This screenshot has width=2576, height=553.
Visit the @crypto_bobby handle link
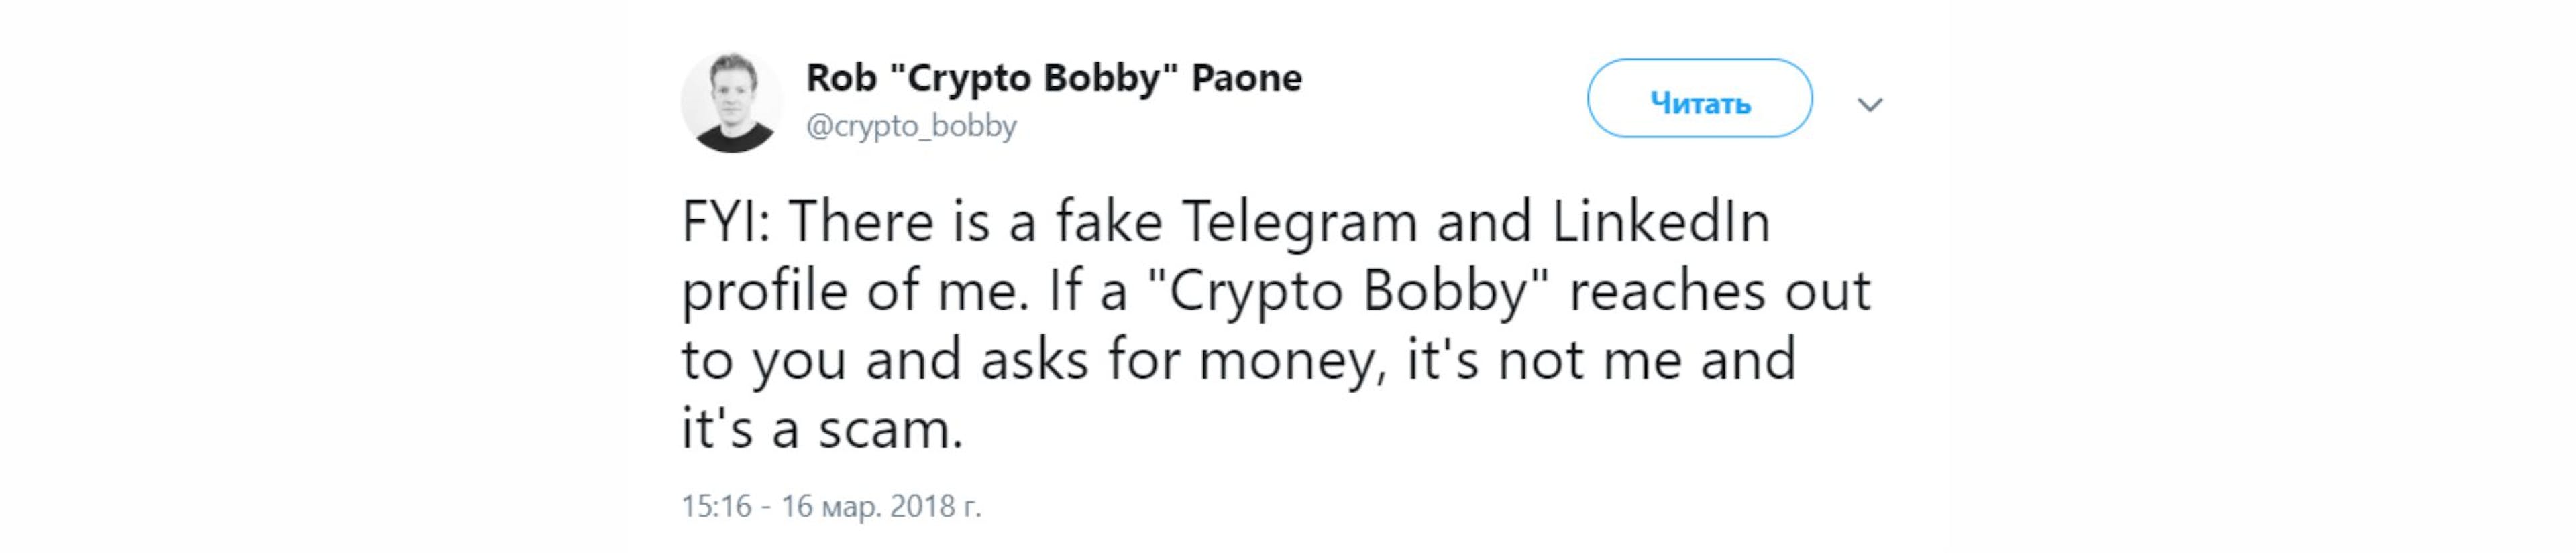click(911, 126)
